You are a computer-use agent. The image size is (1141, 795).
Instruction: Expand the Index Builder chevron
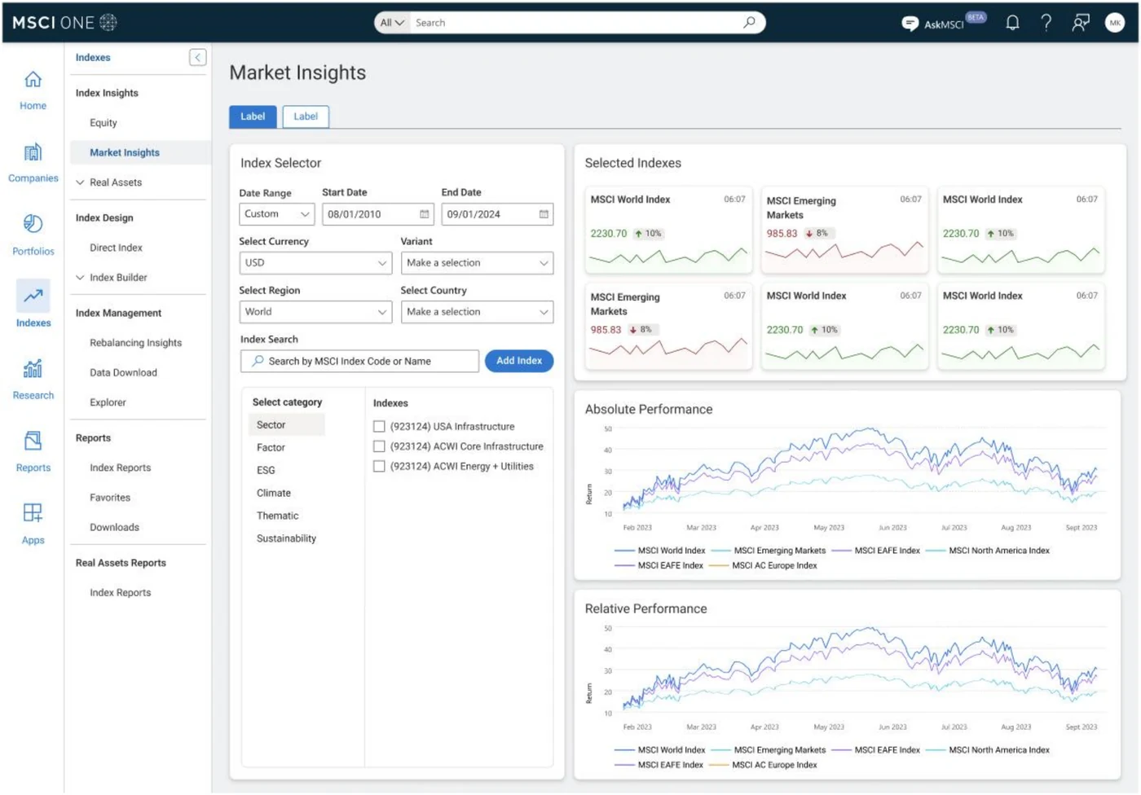80,278
